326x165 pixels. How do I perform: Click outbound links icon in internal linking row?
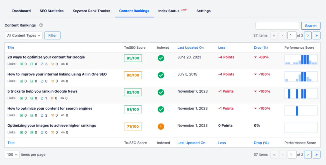click(32, 81)
